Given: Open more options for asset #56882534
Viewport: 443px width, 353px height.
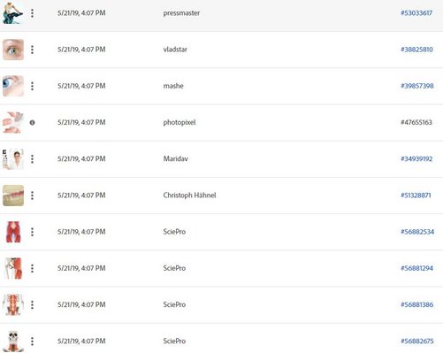Looking at the screenshot, I should [32, 232].
